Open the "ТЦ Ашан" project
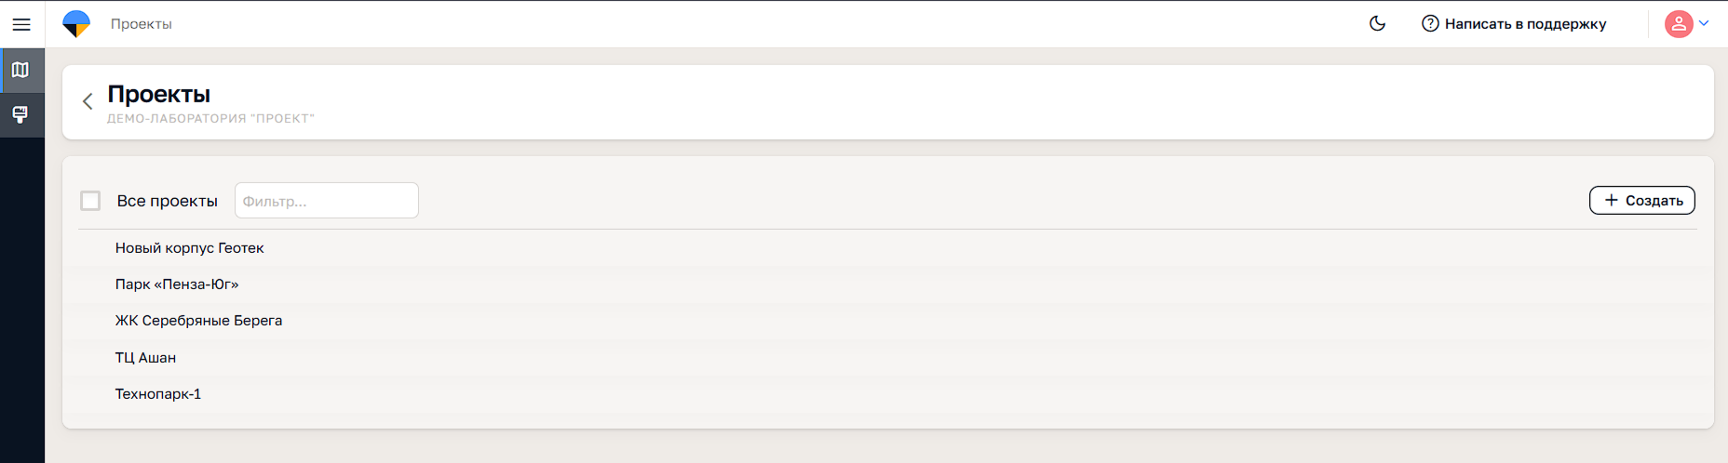Viewport: 1728px width, 463px height. (145, 358)
